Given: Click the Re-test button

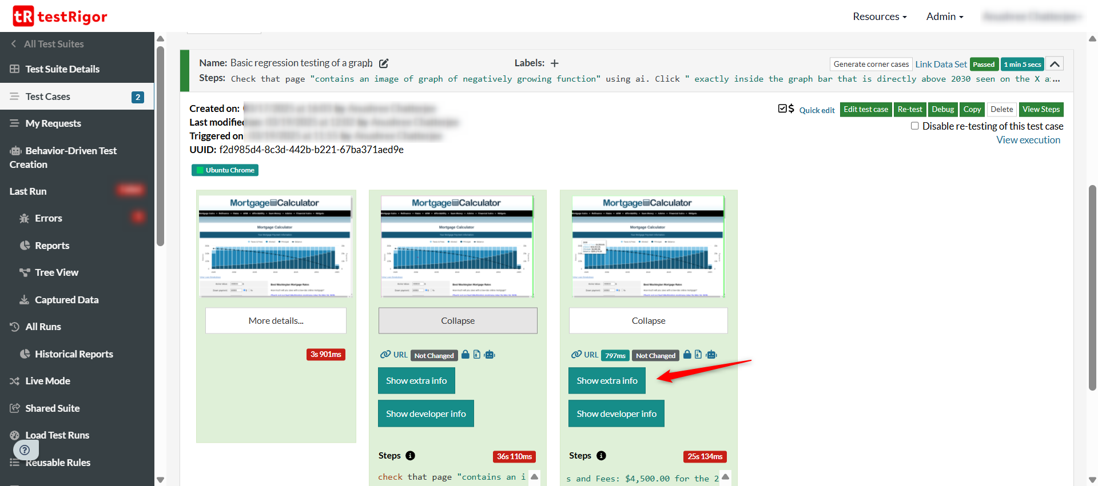Looking at the screenshot, I should 909,110.
